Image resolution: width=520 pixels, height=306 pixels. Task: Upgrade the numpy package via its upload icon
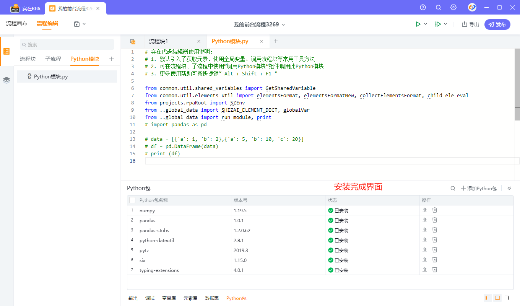424,210
